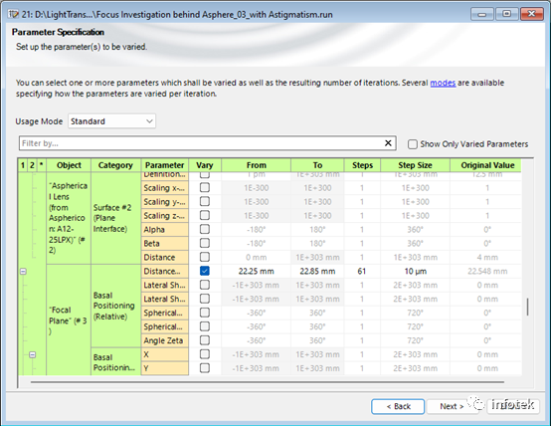Open the modes help link

click(x=443, y=83)
